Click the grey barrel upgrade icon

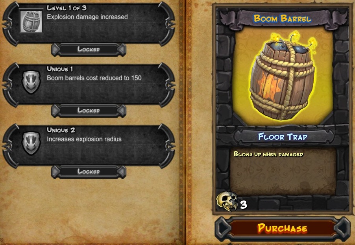(x=31, y=21)
